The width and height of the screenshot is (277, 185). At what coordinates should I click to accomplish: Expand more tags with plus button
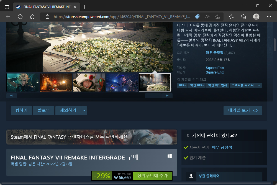tap(259, 85)
